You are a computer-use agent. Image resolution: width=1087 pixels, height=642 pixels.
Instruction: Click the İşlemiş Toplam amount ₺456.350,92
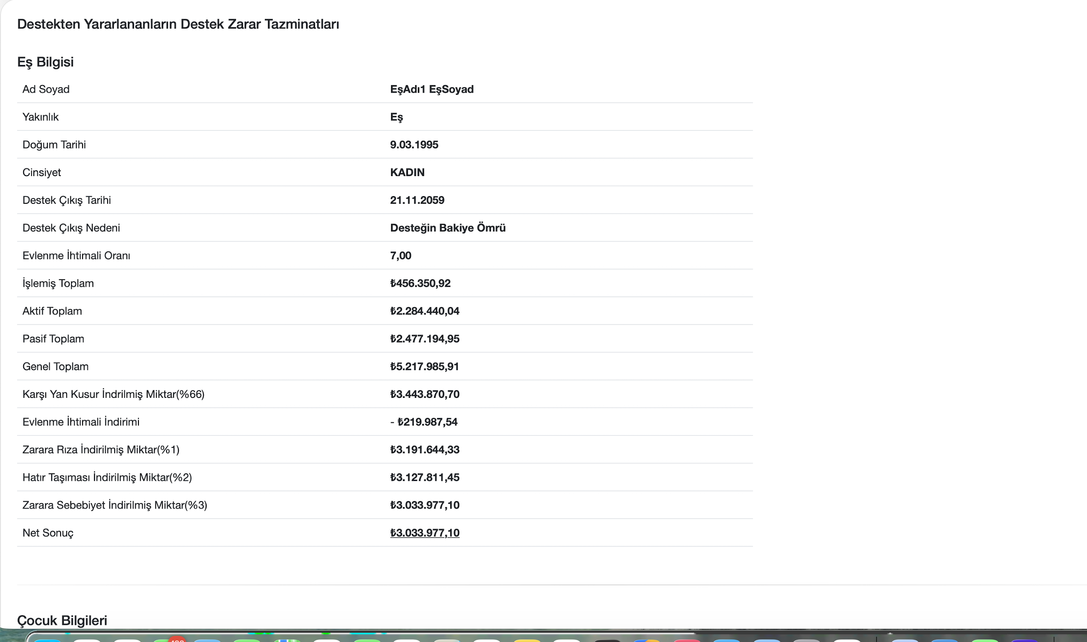[420, 283]
